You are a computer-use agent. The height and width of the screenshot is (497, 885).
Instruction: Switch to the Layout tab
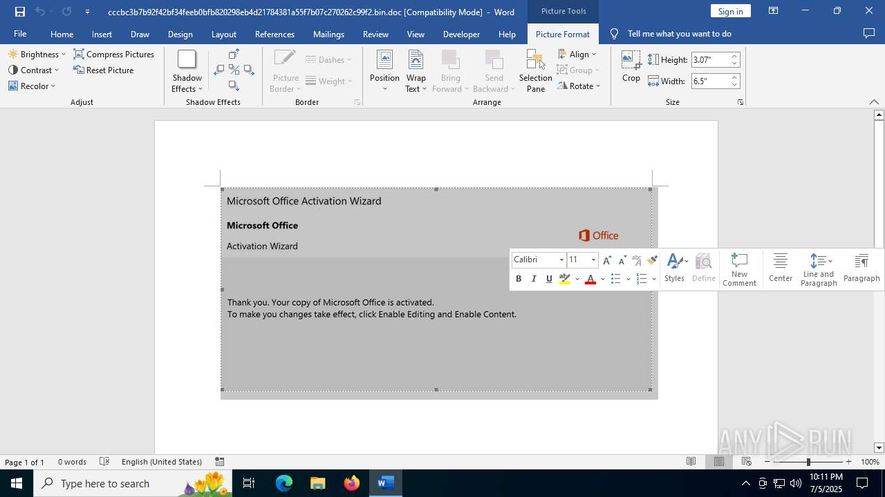click(x=223, y=34)
